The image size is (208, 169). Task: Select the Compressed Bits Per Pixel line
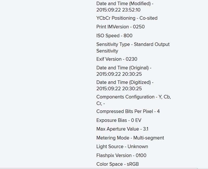click(128, 112)
